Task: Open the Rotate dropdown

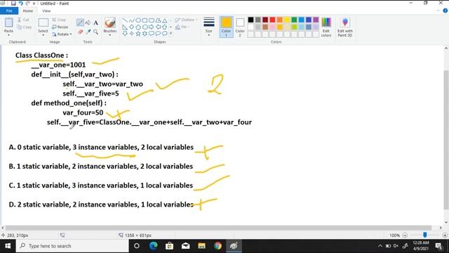Action: (x=62, y=34)
